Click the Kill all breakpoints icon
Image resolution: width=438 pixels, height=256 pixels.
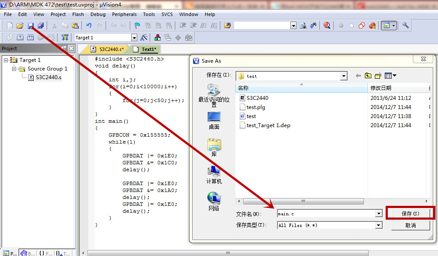click(372, 26)
